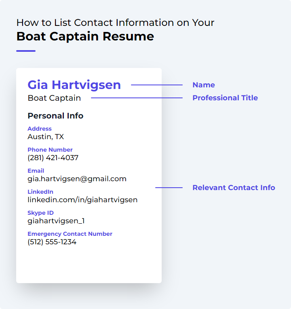Select the Boat Captain title text

click(54, 98)
